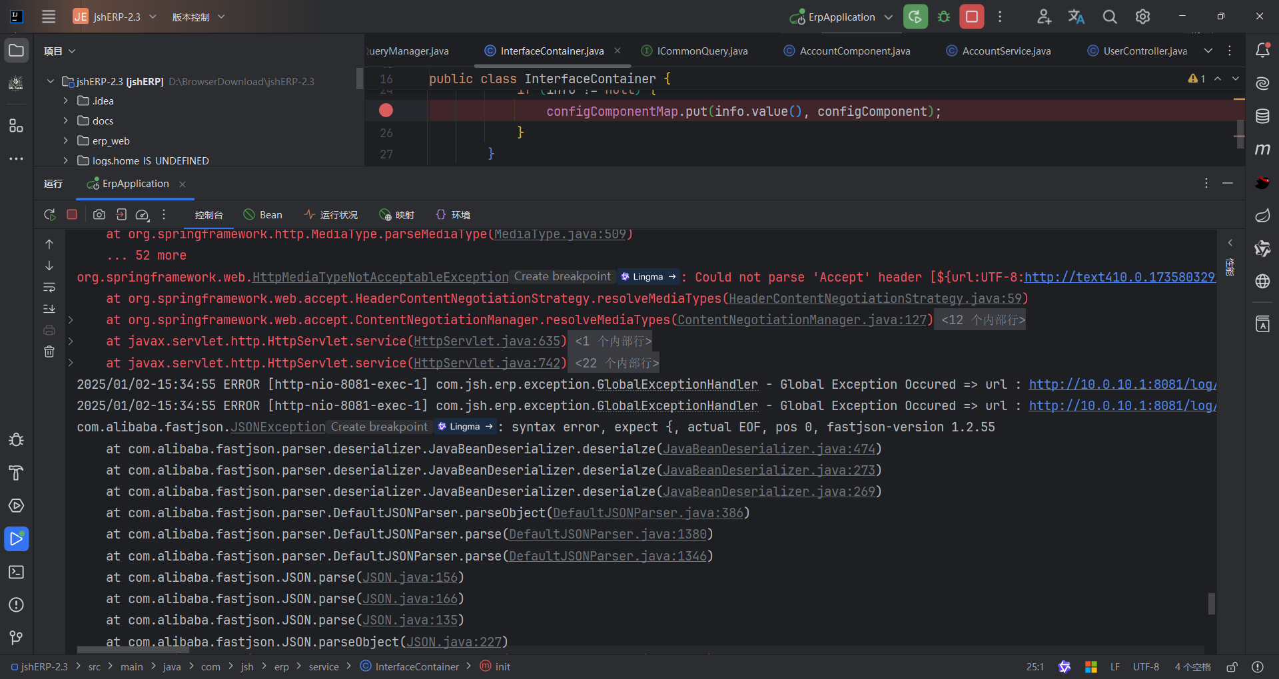This screenshot has height=679, width=1279.
Task: Open the main hamburger menu
Action: click(49, 17)
